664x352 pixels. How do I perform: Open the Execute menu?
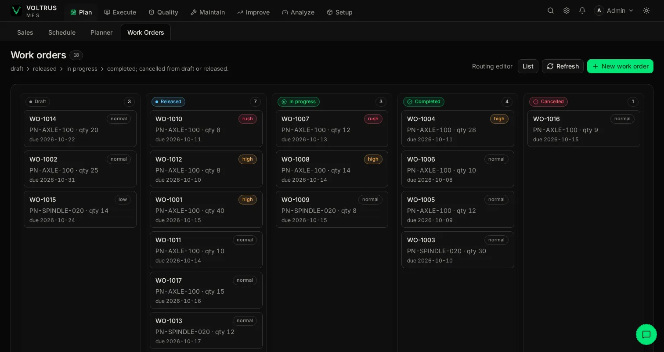point(120,12)
